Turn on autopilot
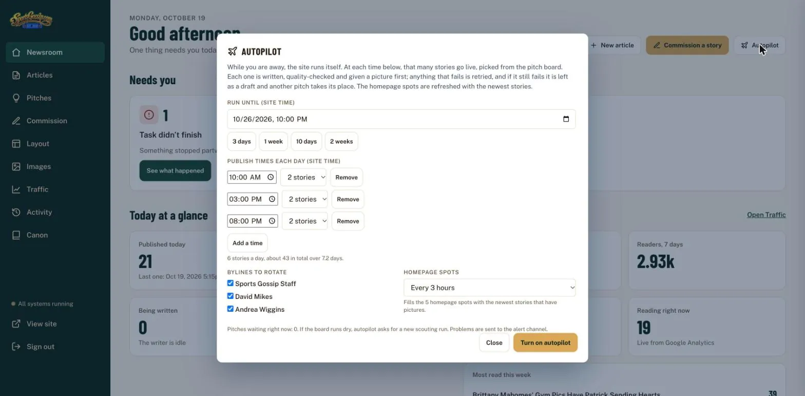805x396 pixels. point(545,343)
